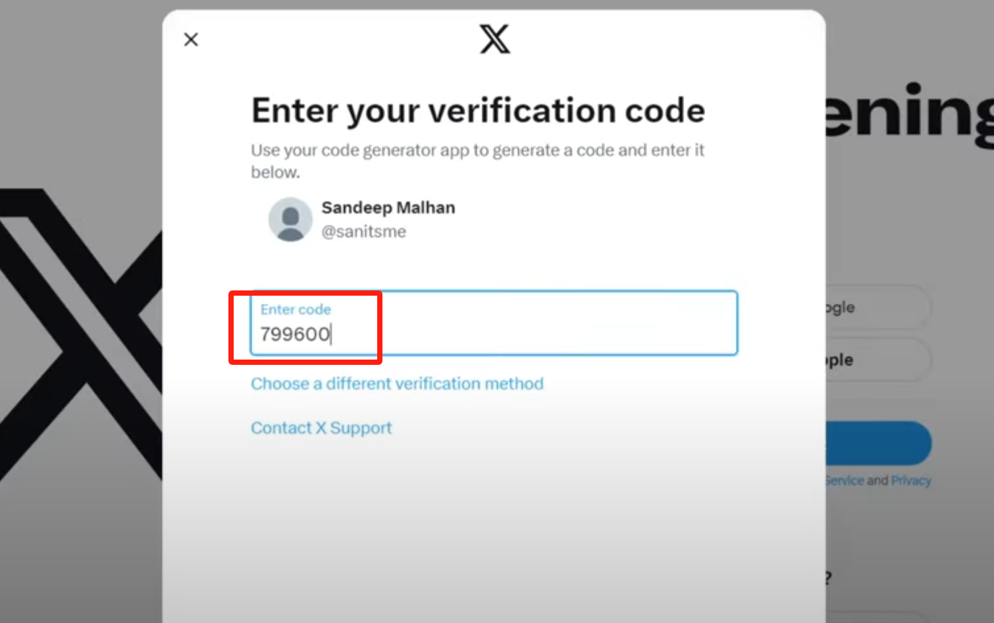Open the Terms of Service link

click(845, 481)
